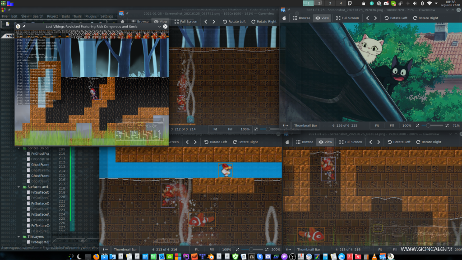
Task: Click the home icon in Gwenview's toolbar
Action: coord(285,18)
